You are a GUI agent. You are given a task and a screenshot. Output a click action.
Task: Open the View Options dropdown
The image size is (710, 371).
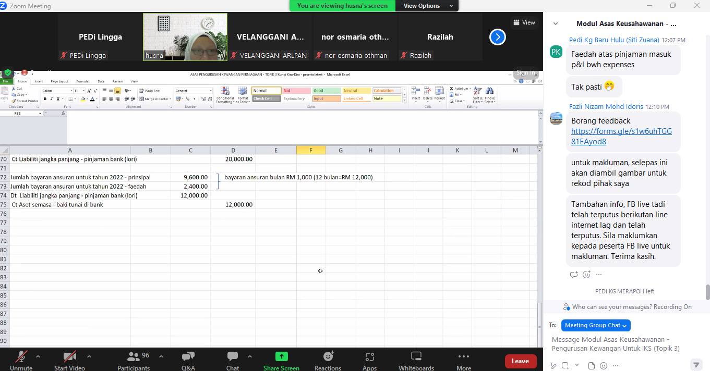tap(427, 6)
